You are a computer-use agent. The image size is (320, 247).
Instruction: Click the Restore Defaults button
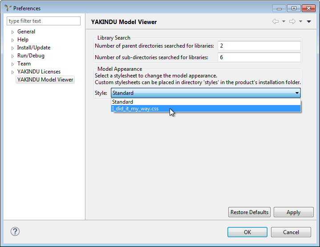click(x=249, y=212)
